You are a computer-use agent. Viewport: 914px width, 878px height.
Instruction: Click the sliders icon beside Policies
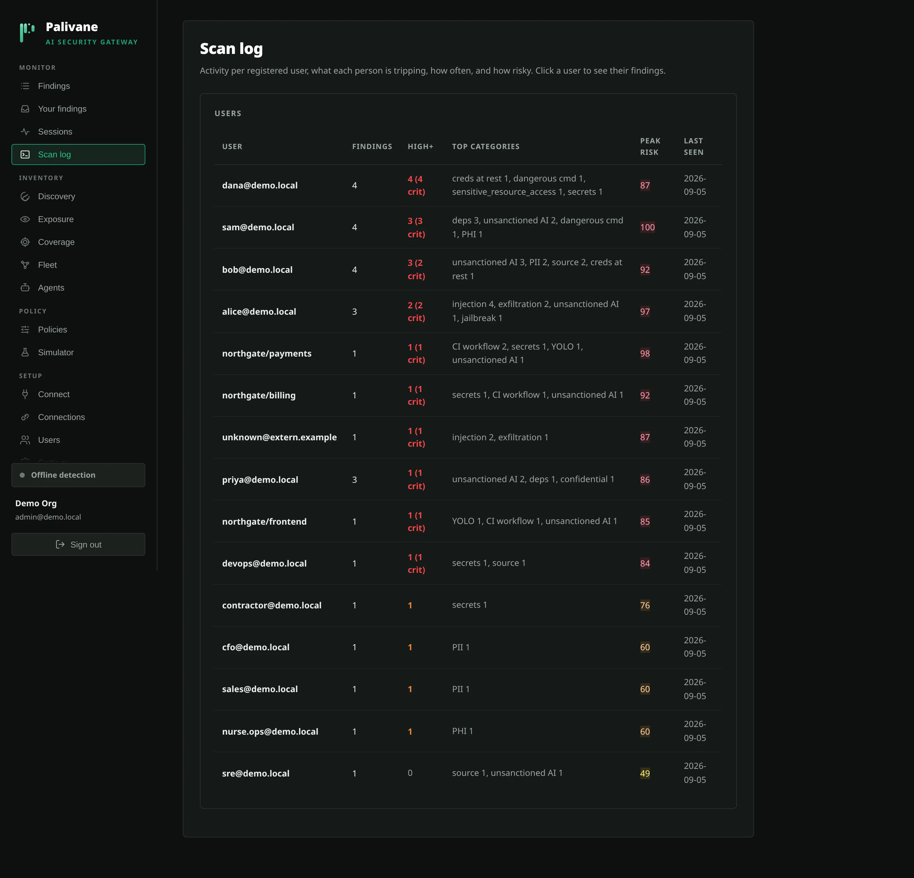coord(25,330)
